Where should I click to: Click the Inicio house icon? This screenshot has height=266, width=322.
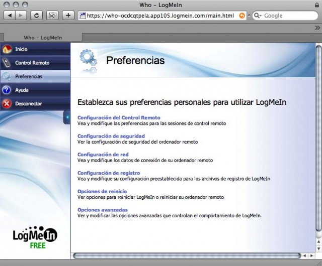(7, 49)
